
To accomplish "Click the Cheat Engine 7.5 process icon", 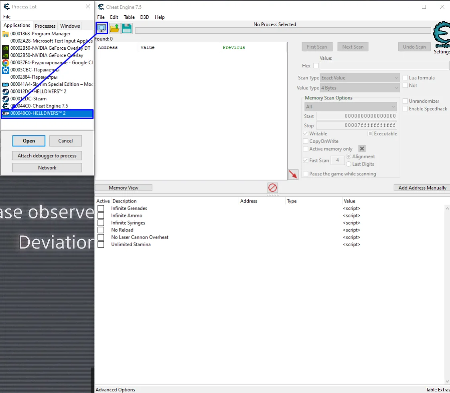I will [6, 106].
